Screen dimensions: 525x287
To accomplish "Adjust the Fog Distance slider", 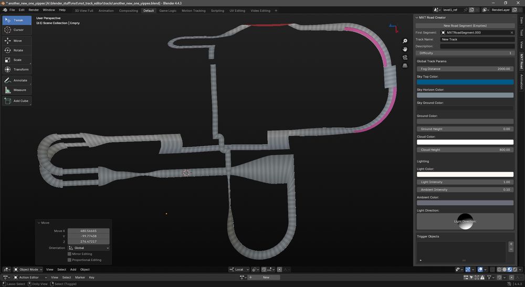I will pos(465,69).
